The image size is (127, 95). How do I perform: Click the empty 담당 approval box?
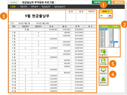71,18
